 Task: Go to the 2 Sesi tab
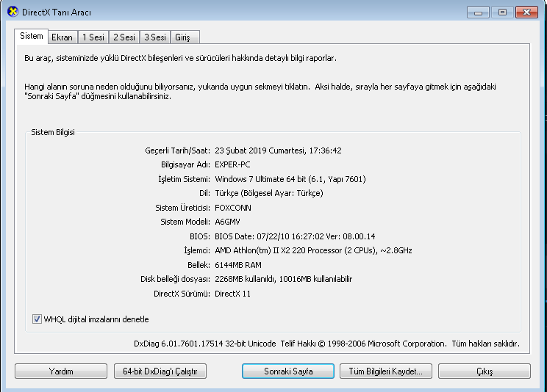(x=124, y=37)
